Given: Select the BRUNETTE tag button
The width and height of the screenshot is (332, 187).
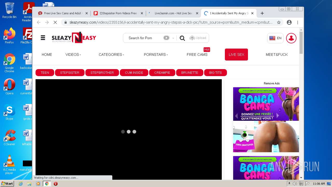Looking at the screenshot, I should click(190, 73).
